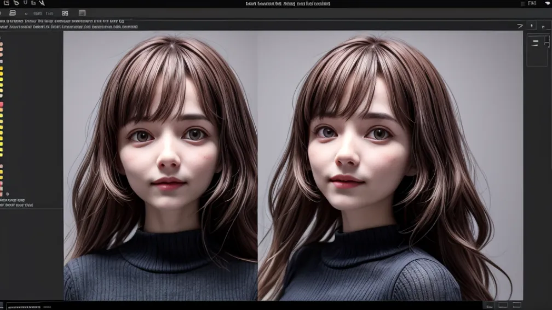Click the rightmost view icon in the bottom-right corner
This screenshot has height=310, width=552.
[517, 305]
